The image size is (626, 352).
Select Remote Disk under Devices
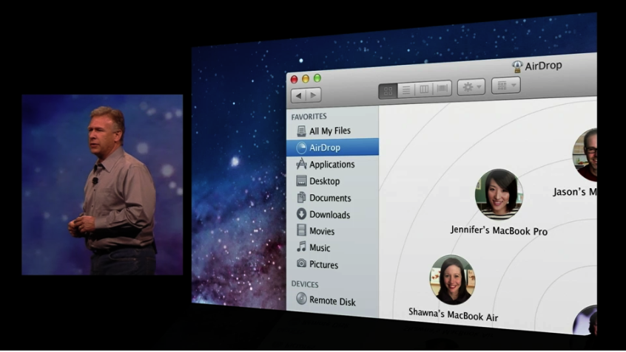point(332,301)
